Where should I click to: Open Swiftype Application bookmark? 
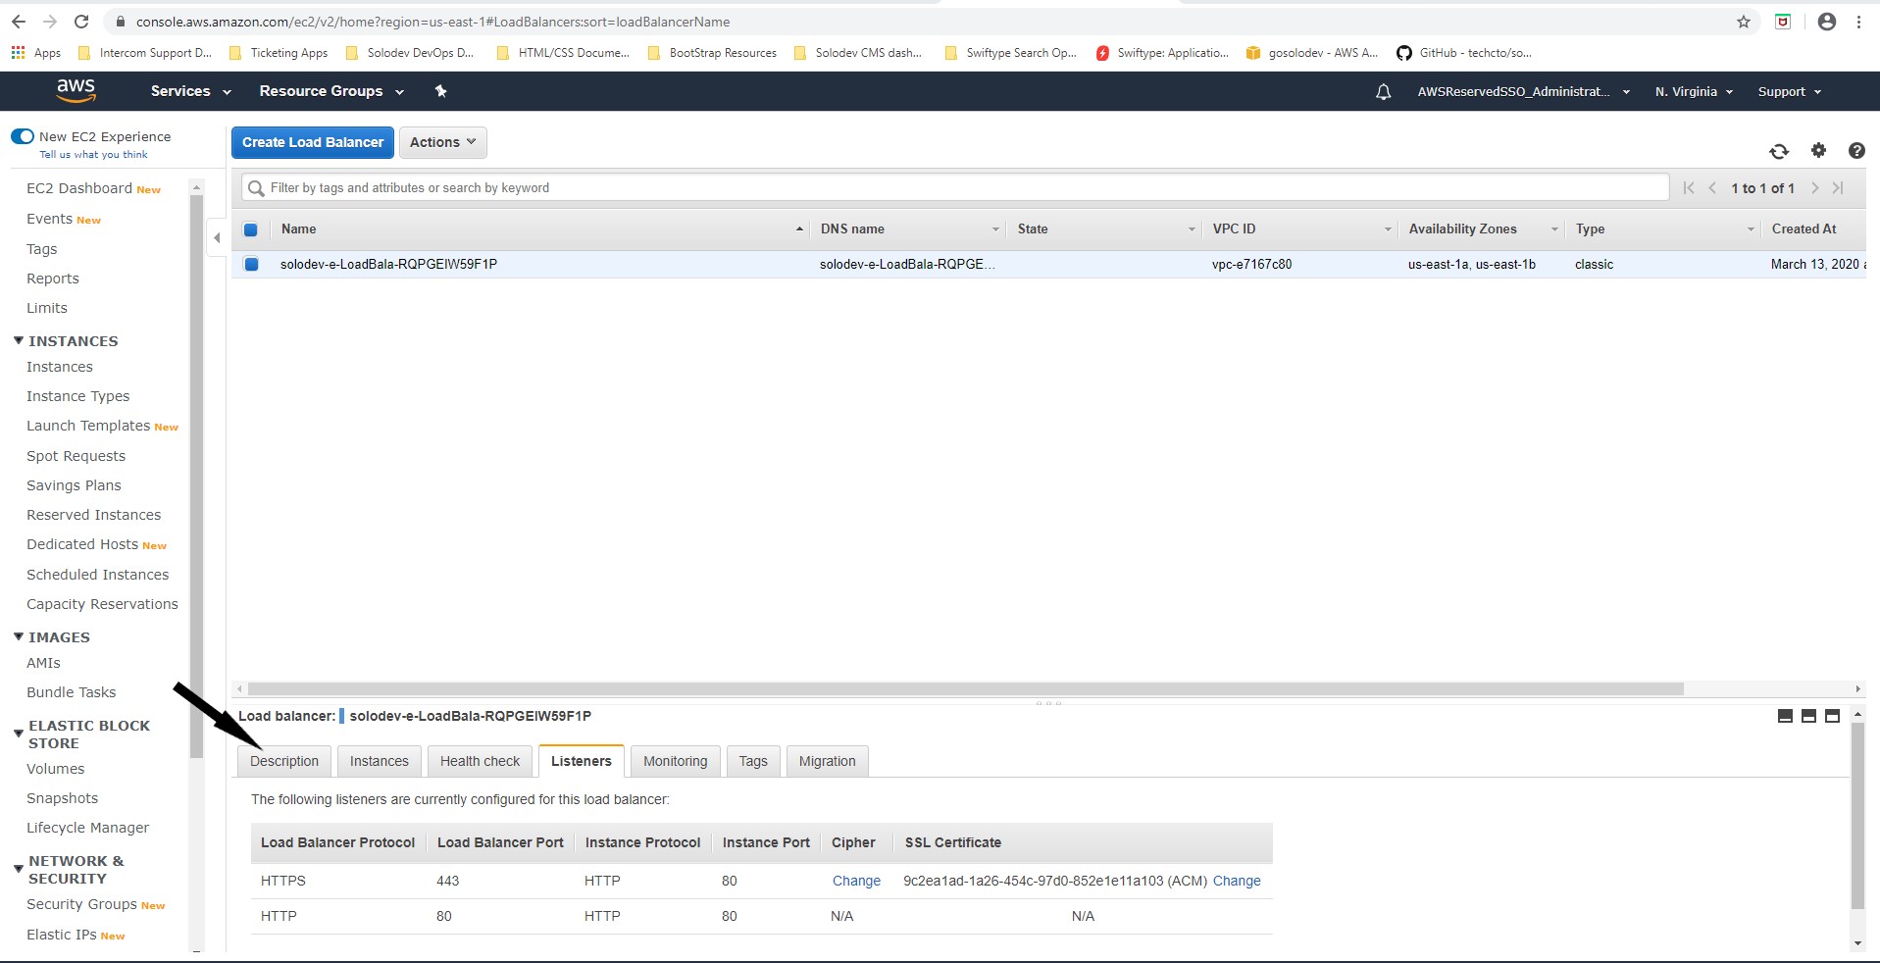tap(1162, 53)
